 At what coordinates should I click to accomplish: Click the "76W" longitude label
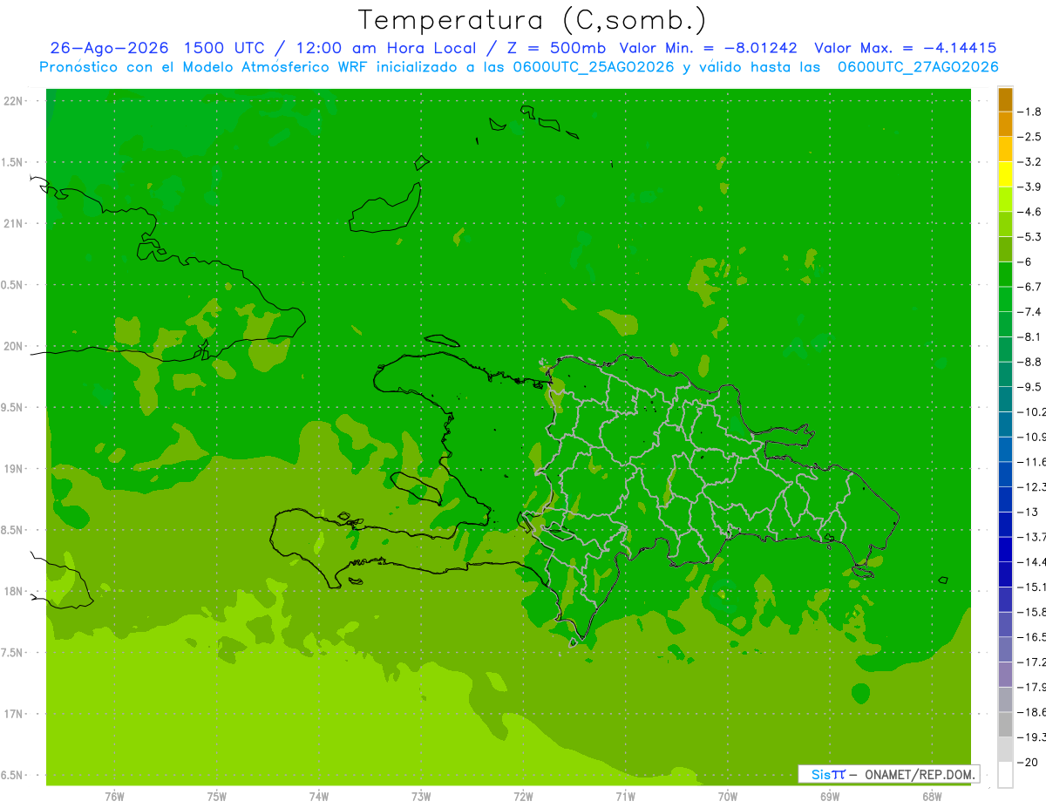pyautogui.click(x=114, y=797)
